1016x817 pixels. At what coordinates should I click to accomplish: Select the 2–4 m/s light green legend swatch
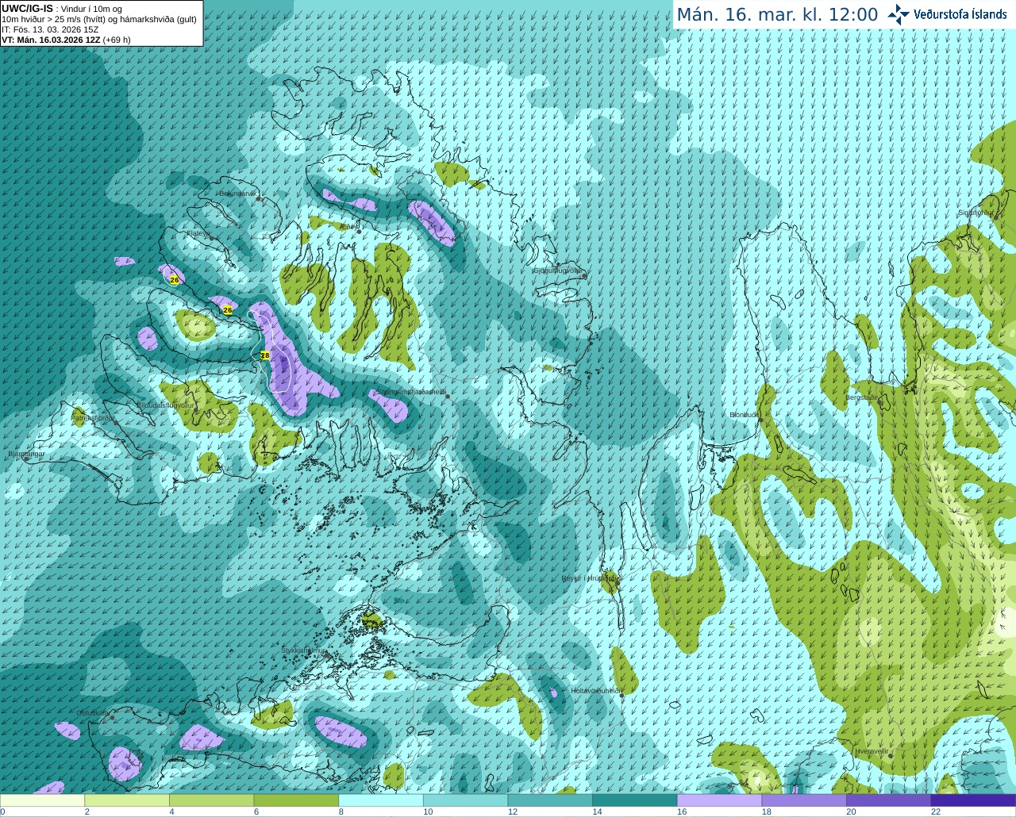tap(127, 800)
